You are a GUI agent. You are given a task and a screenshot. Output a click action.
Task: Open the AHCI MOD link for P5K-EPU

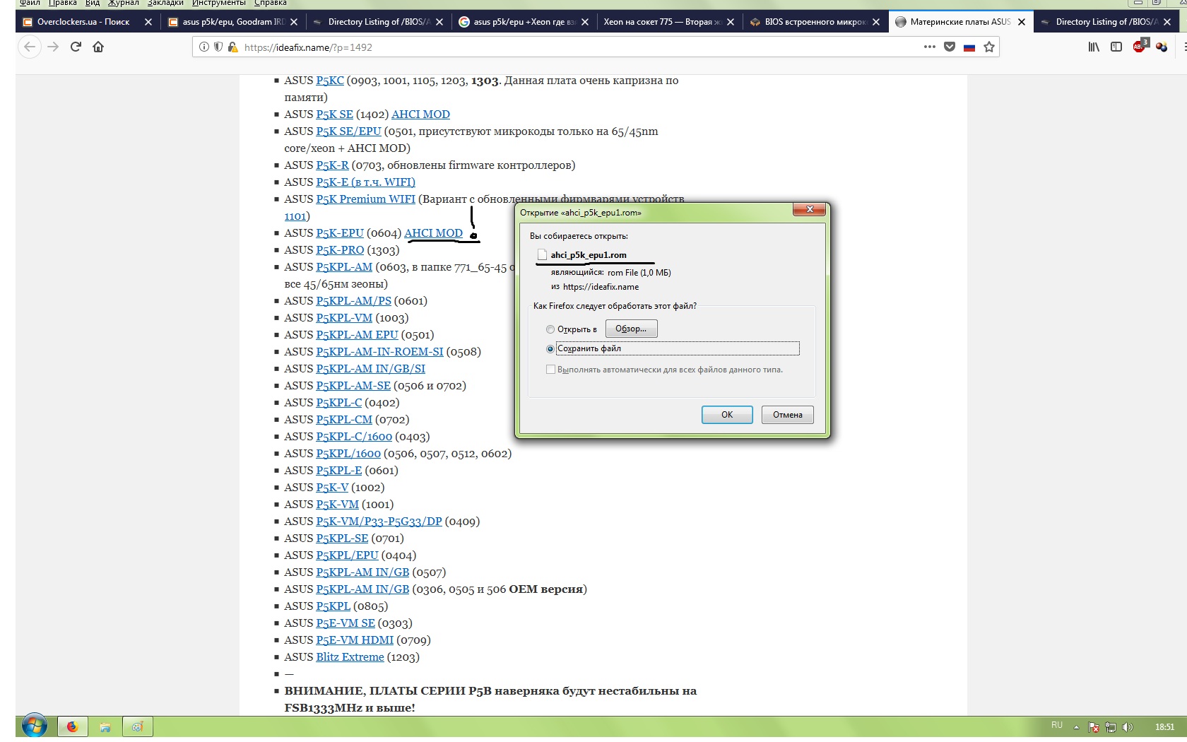[433, 233]
